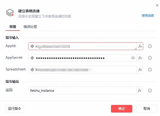Click the feishu_instance output field
This screenshot has width=160, height=116.
pyautogui.click(x=82, y=90)
